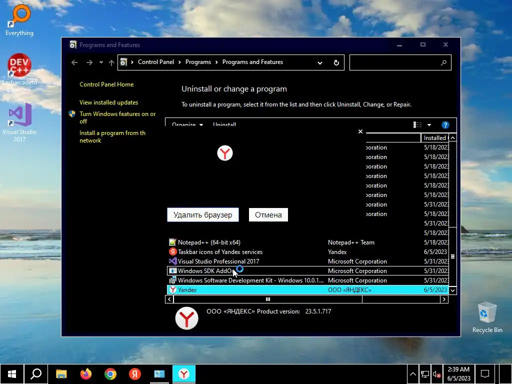Click Windows Software Development Kit icon
Screen dimensions: 512x384
(x=172, y=280)
